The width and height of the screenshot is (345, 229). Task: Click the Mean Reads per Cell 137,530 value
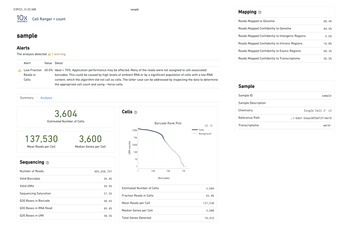pos(41,139)
